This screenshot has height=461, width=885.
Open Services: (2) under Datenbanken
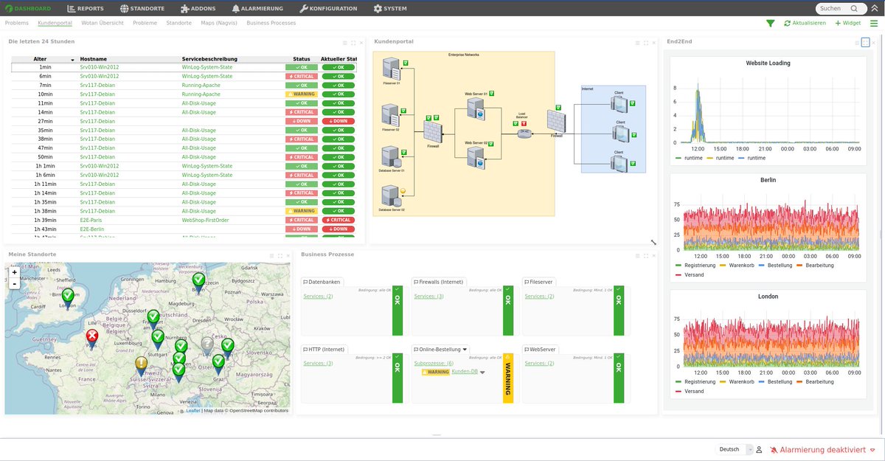pos(319,297)
